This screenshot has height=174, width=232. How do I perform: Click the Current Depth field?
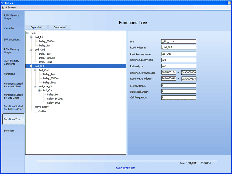[179, 86]
